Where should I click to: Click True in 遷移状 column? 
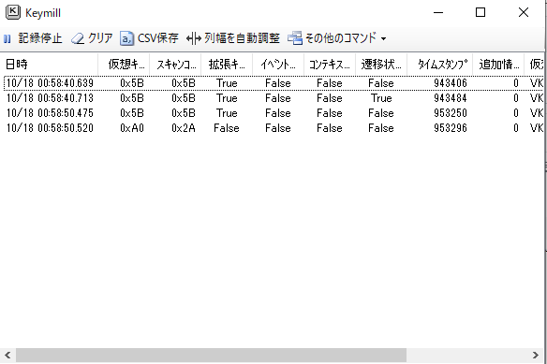[381, 98]
